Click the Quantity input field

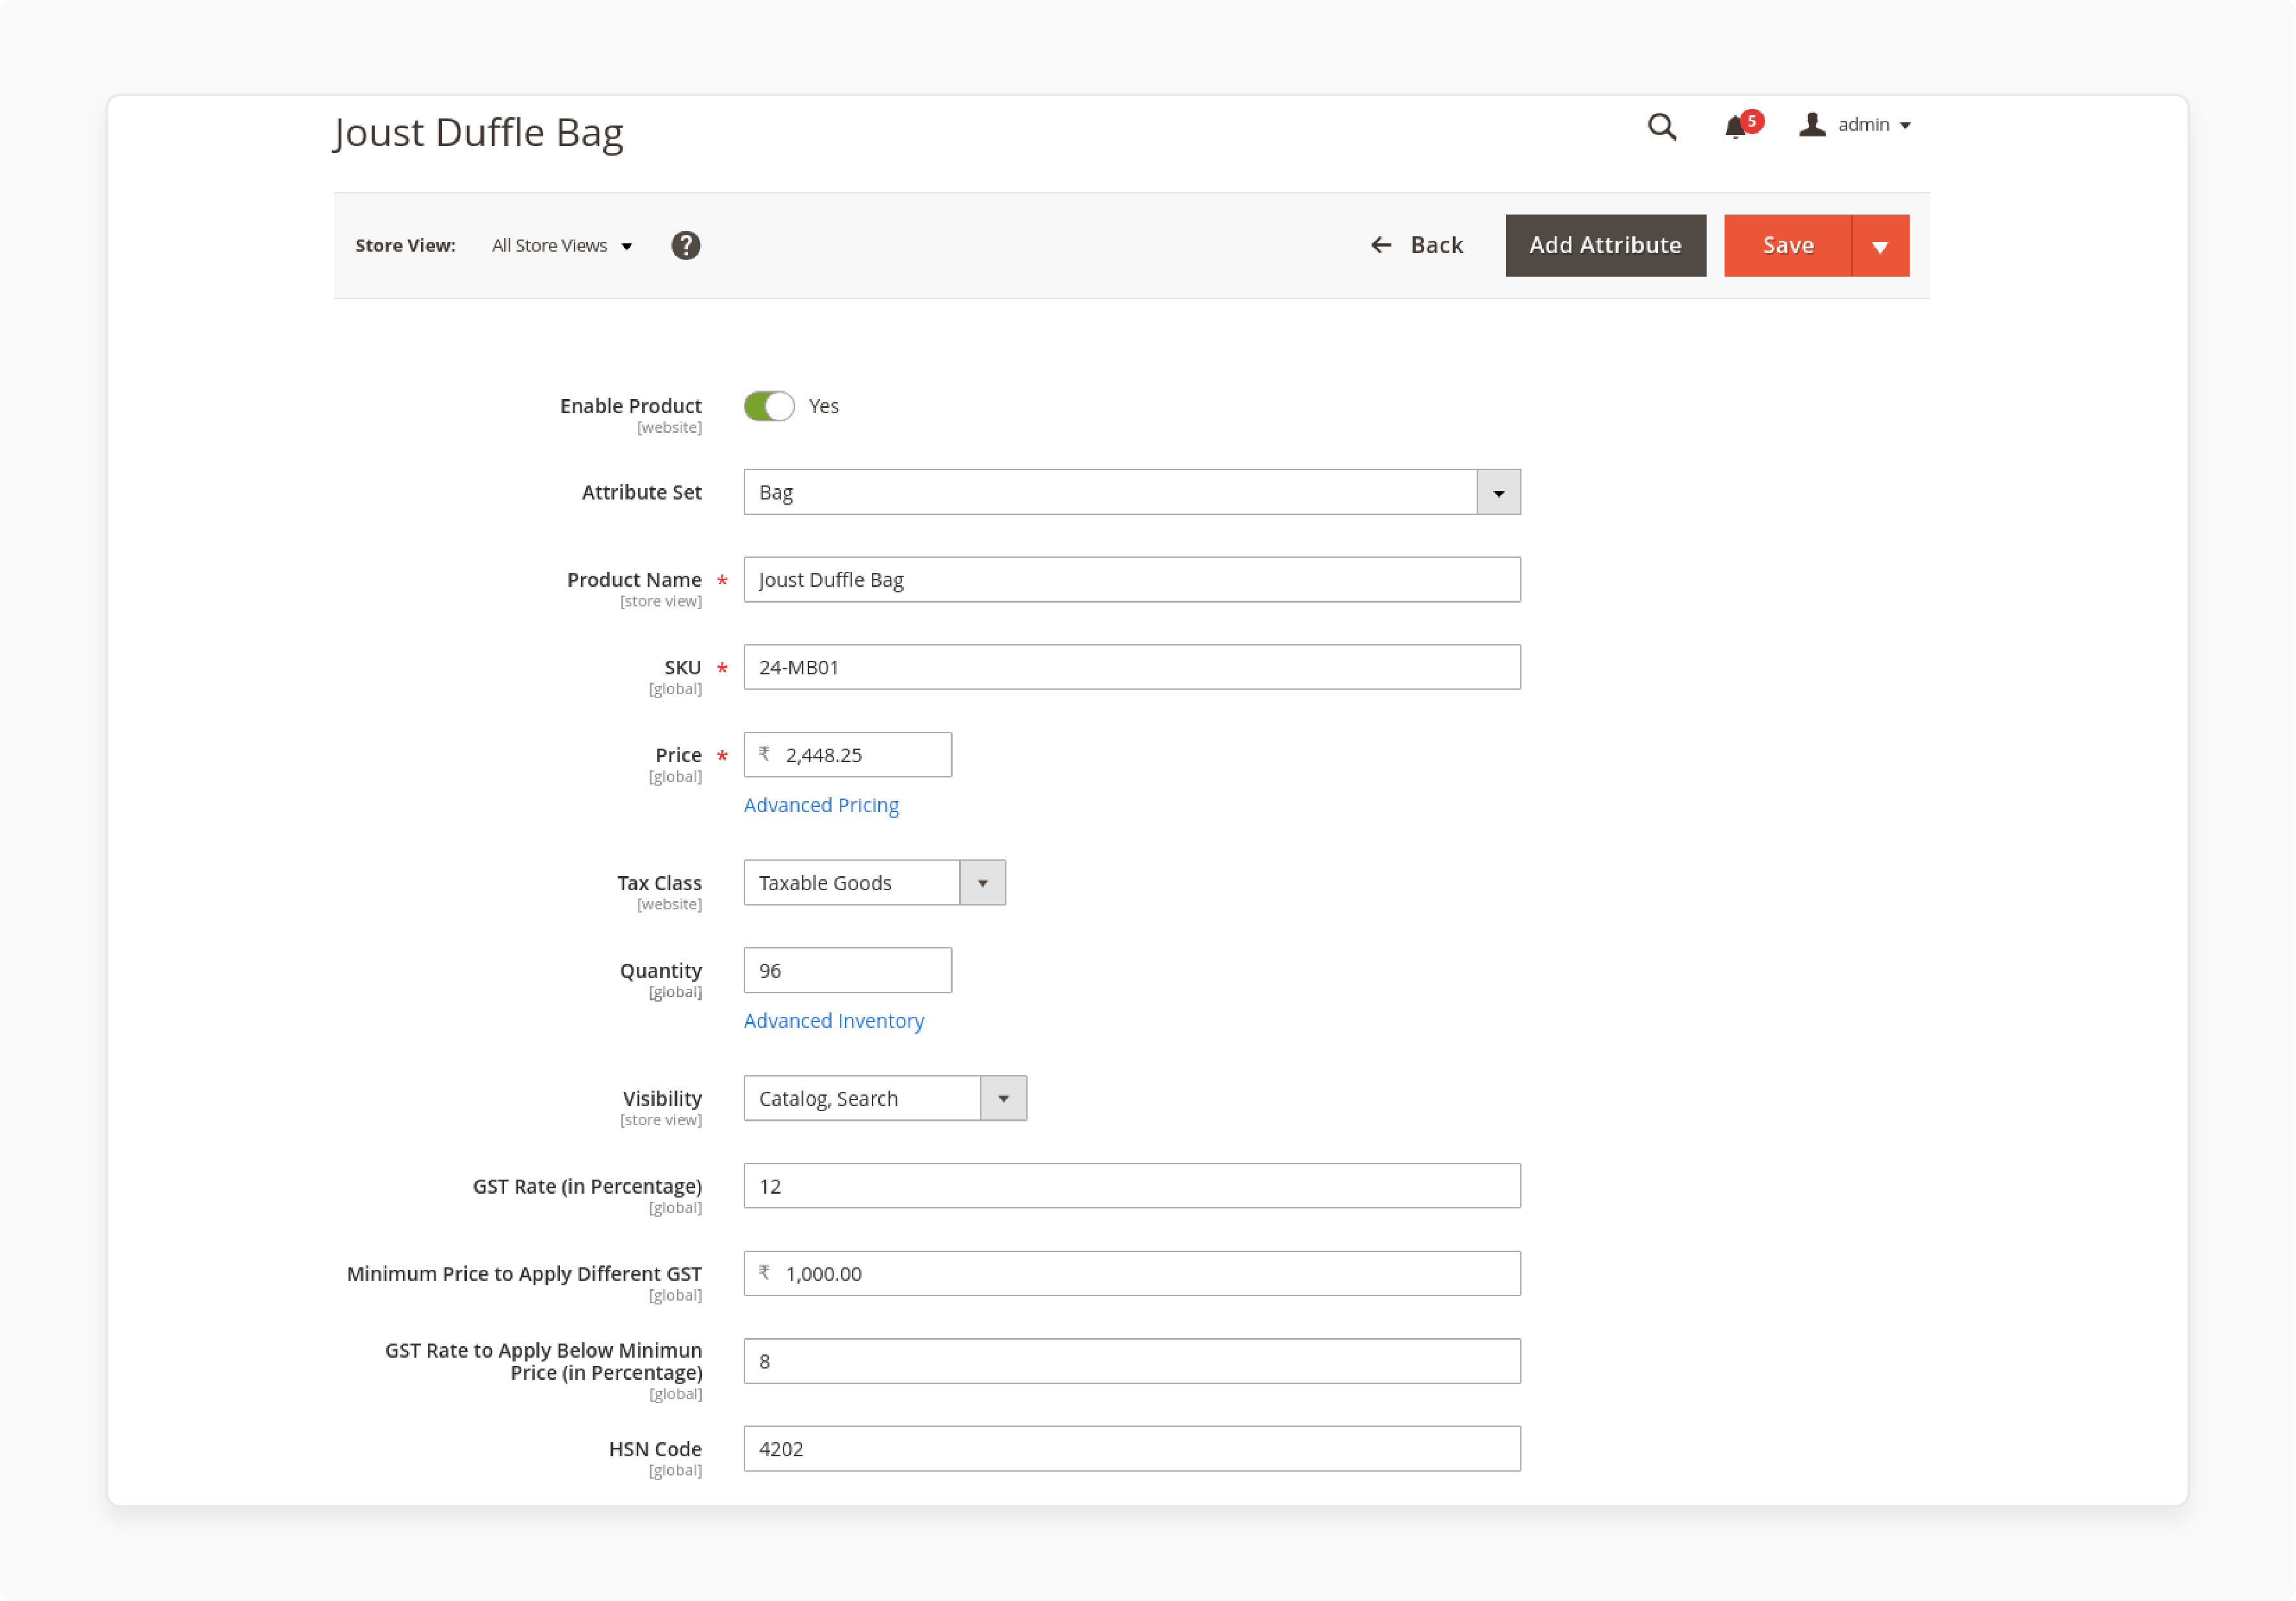click(847, 971)
